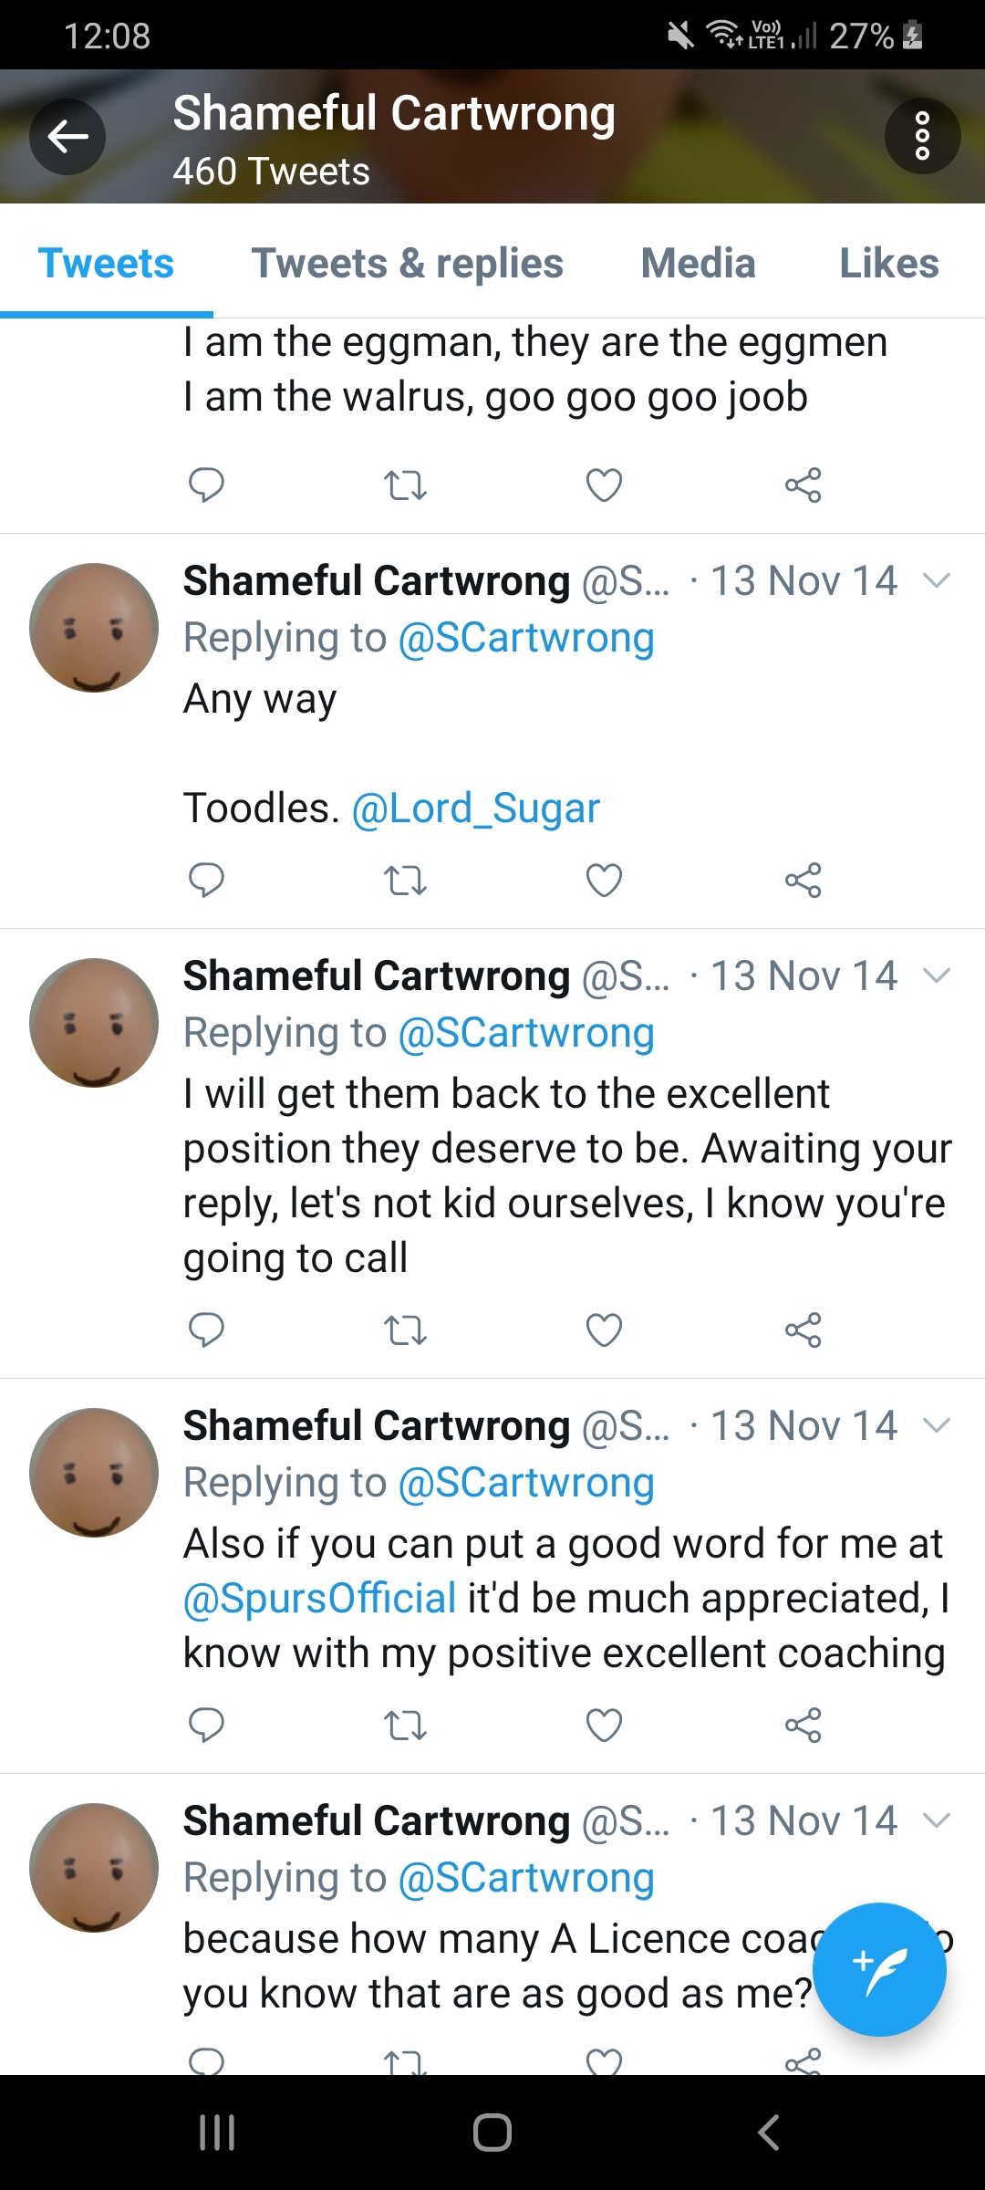Image resolution: width=985 pixels, height=2190 pixels.
Task: Open the @Lord_Sugar mention link
Action: click(476, 808)
